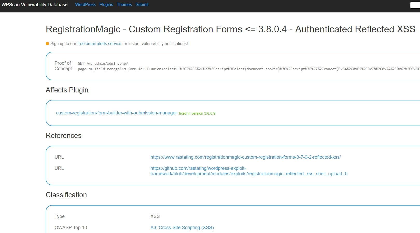Open free email alerts service link

click(99, 43)
